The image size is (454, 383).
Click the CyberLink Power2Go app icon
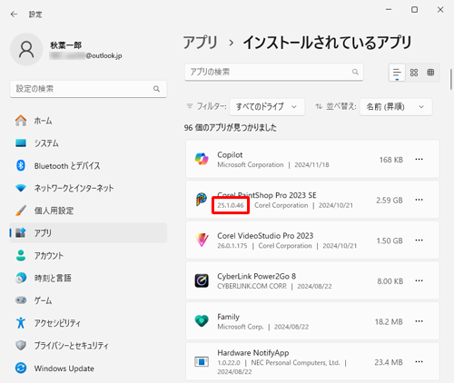(202, 280)
